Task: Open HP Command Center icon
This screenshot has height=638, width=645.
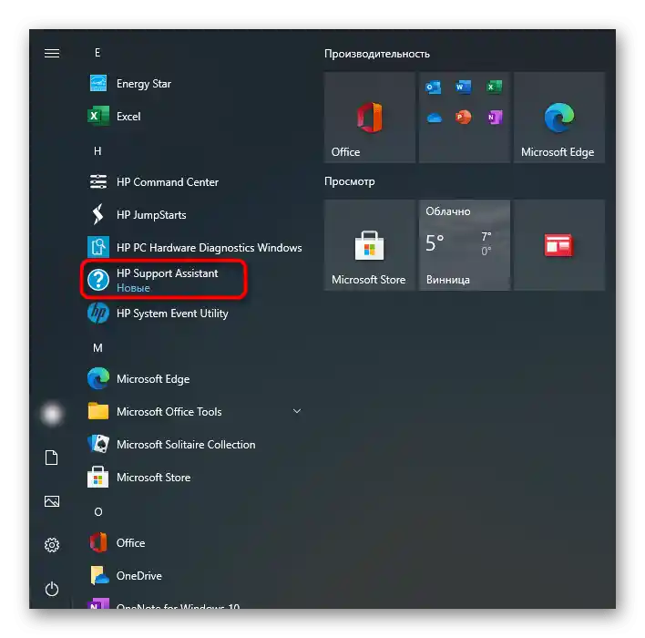Action: tap(98, 181)
